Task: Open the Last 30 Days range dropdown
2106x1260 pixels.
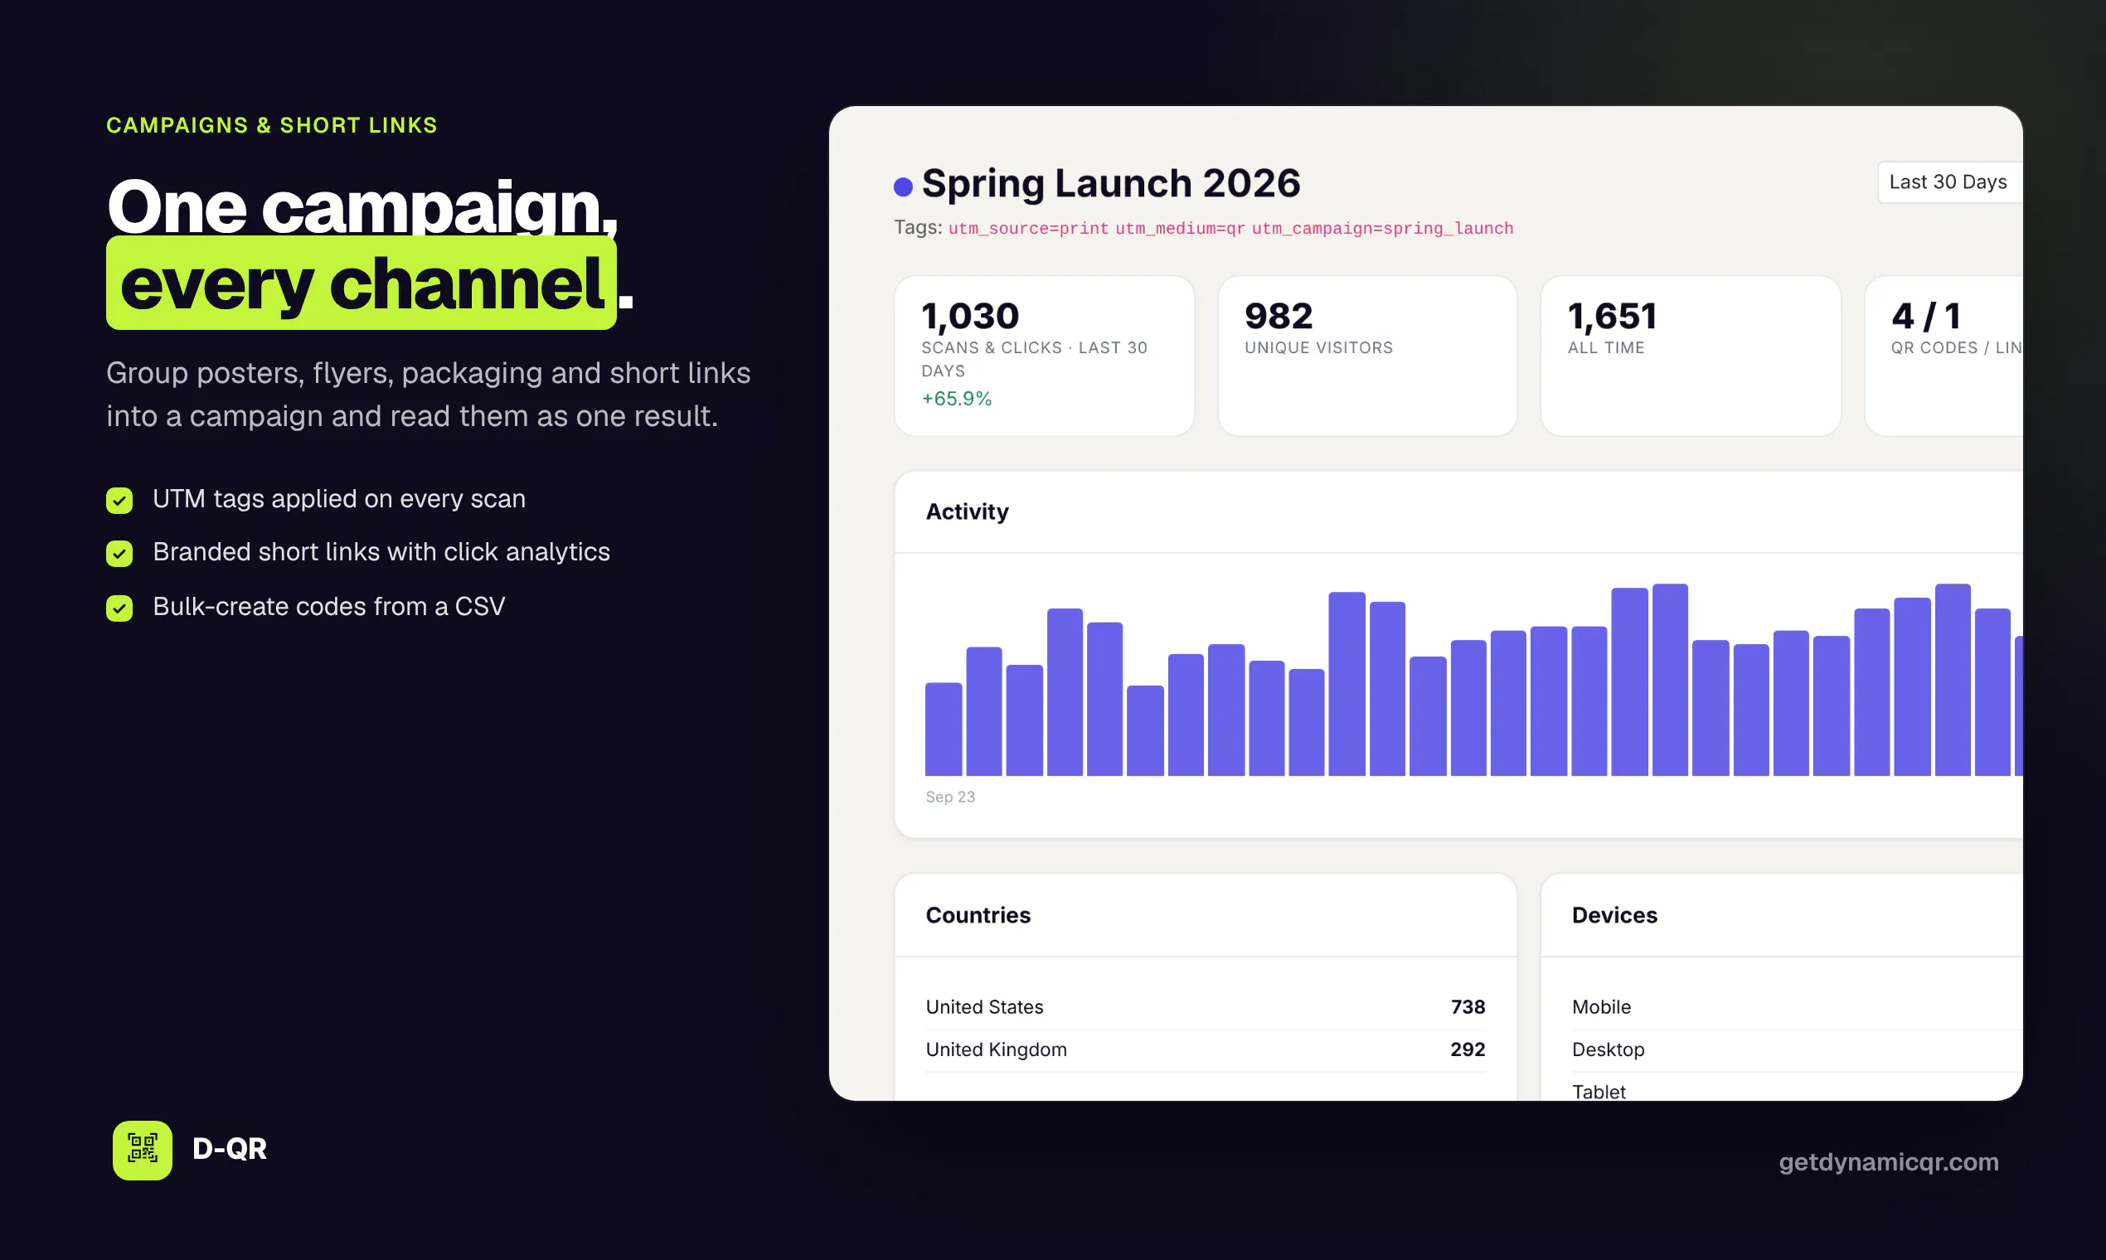Action: (x=1949, y=182)
